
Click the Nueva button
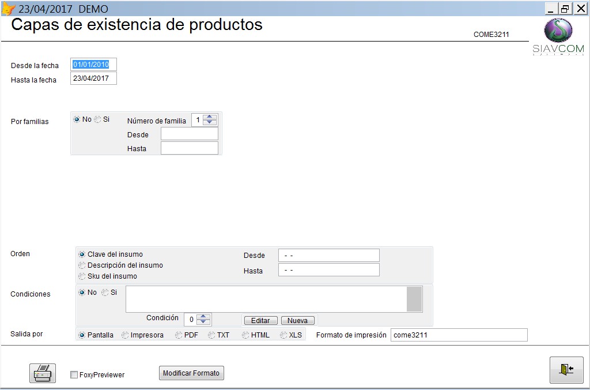298,320
